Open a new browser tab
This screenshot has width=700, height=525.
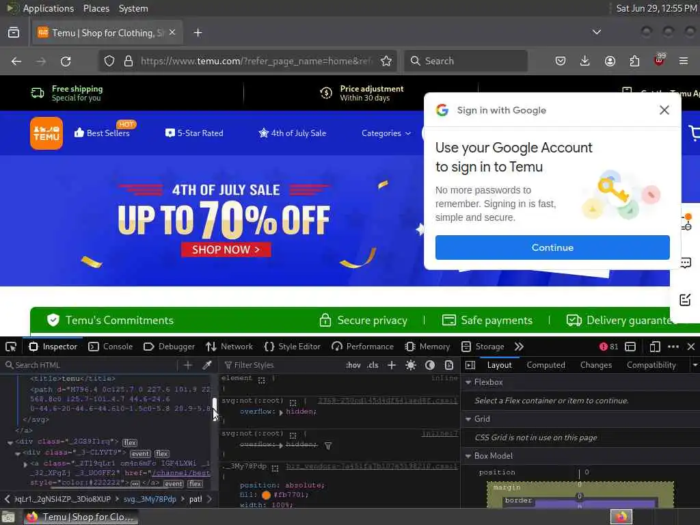pyautogui.click(x=198, y=33)
